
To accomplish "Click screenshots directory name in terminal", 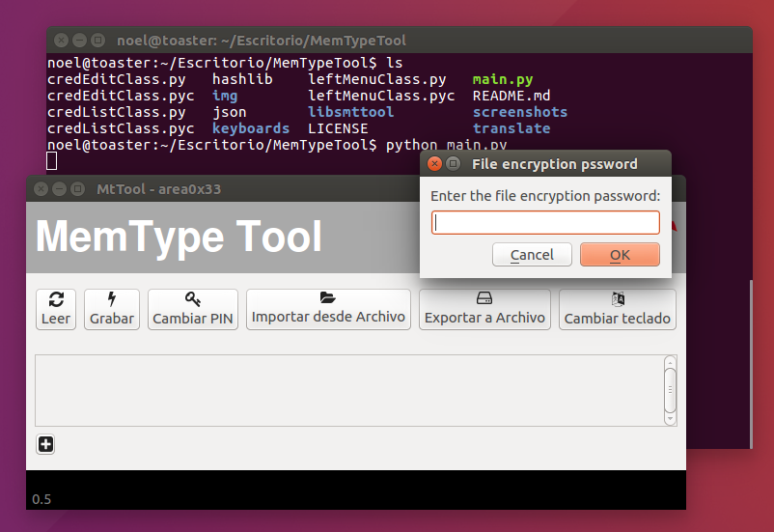I will tap(520, 112).
